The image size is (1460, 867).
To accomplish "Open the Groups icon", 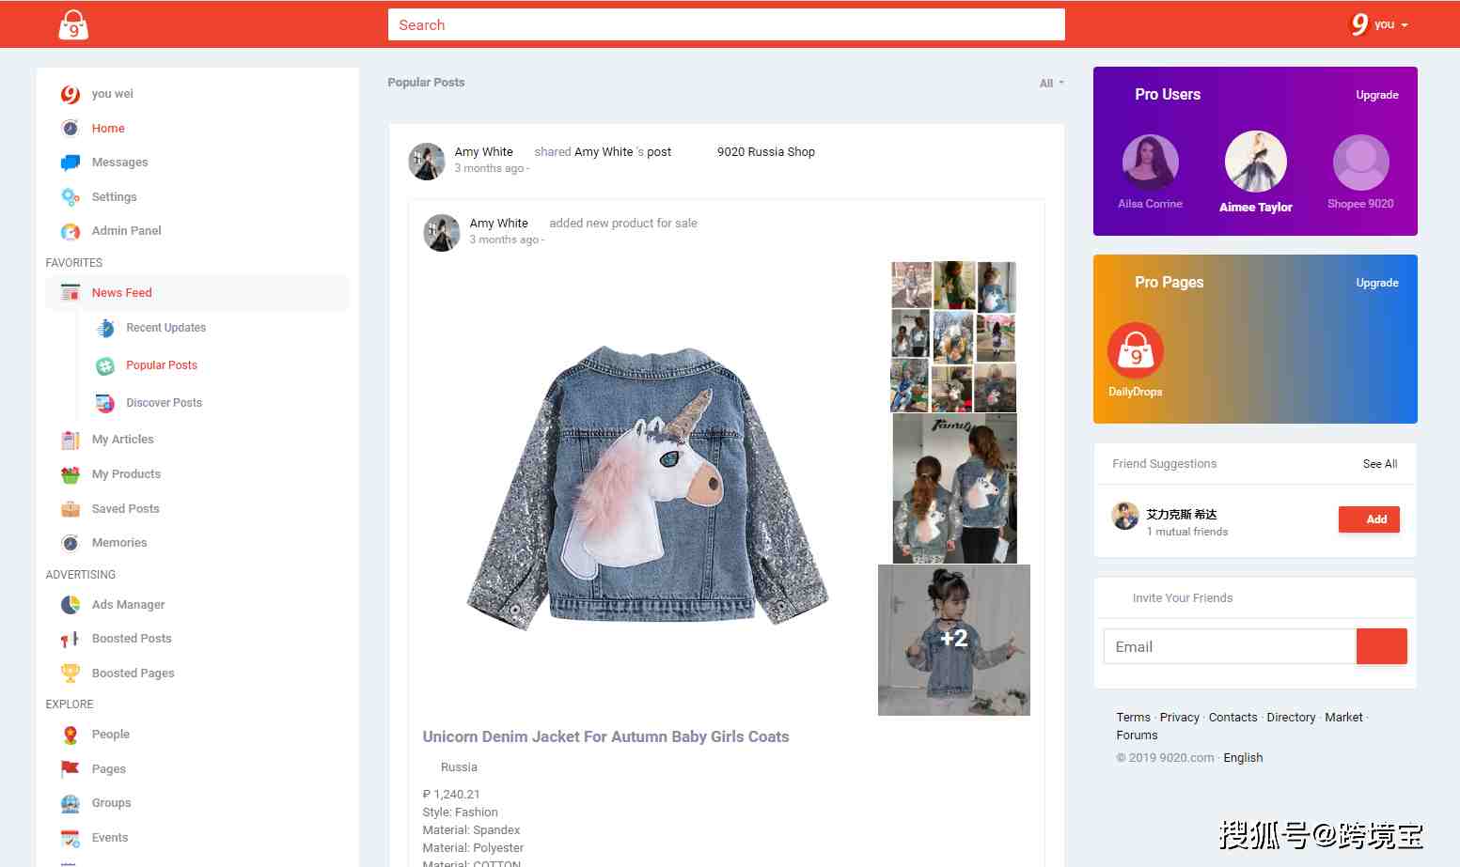I will coord(71,803).
